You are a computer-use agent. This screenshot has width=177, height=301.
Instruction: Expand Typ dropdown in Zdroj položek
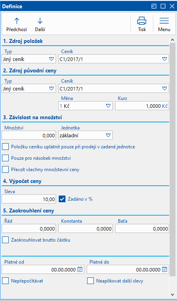tap(51, 59)
